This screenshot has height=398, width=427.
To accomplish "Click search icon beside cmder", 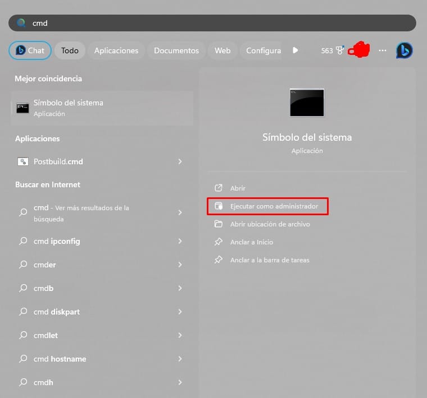I will coord(23,265).
